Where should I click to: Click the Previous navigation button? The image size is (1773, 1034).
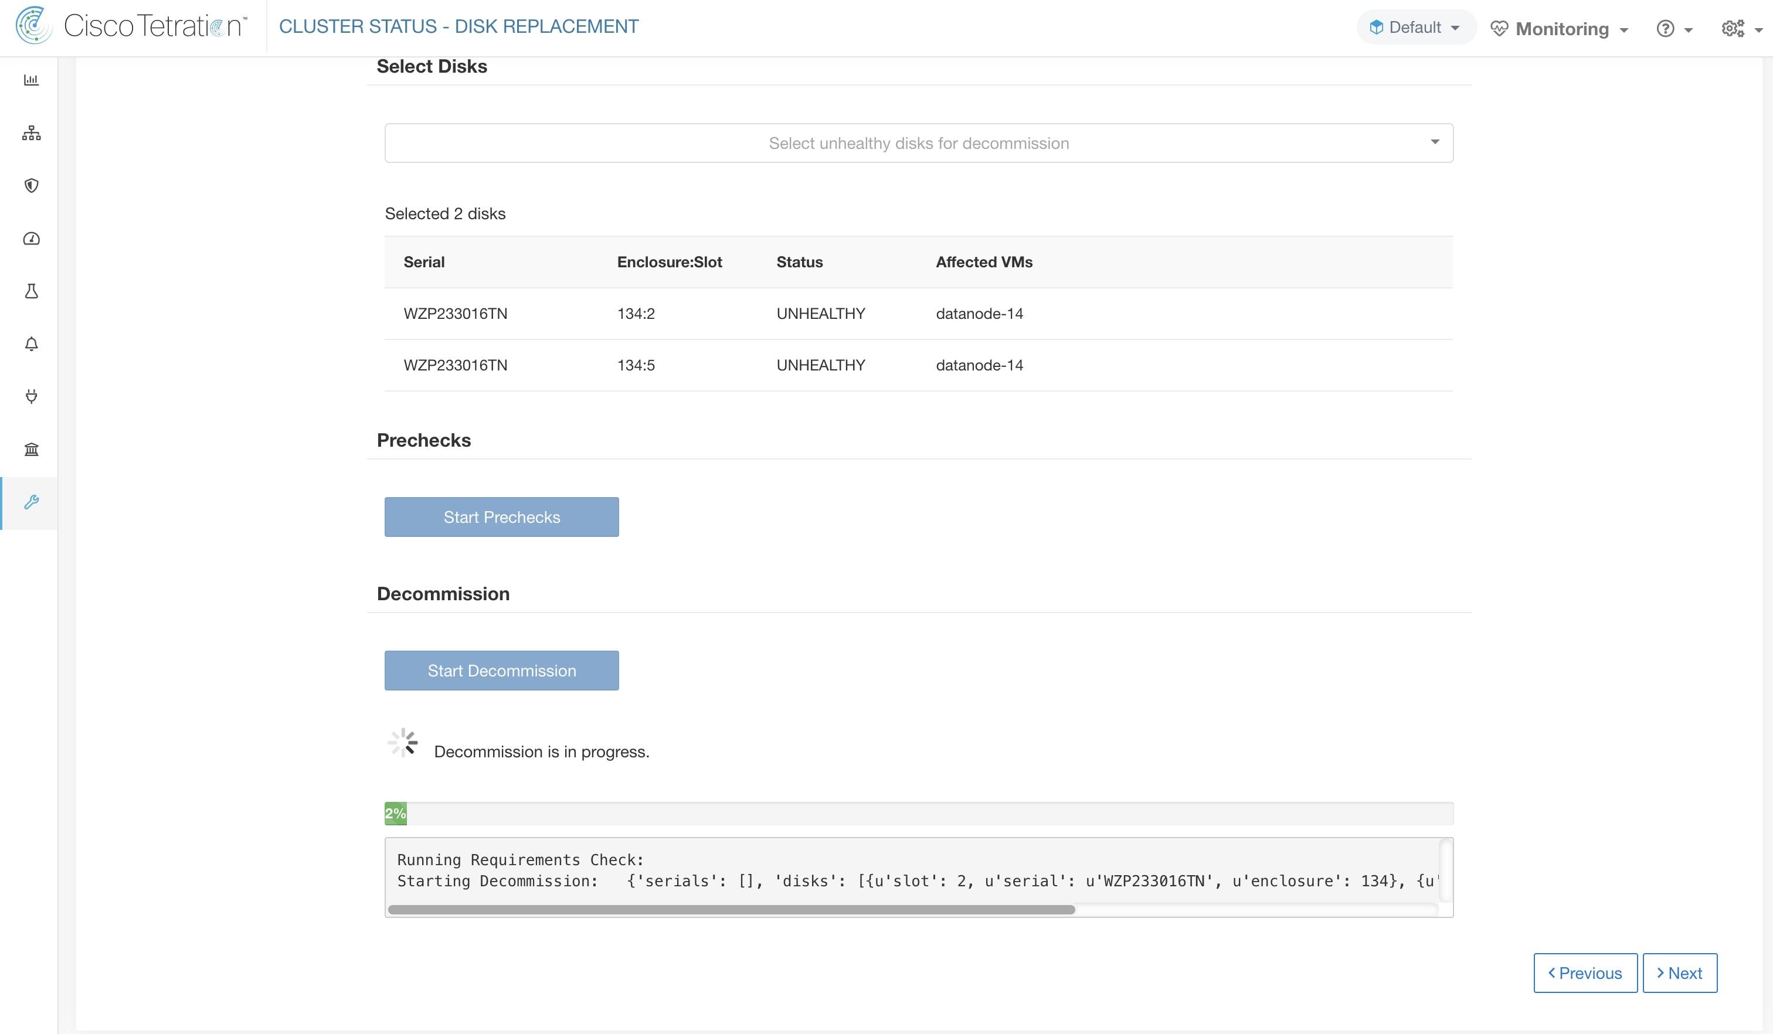tap(1585, 972)
